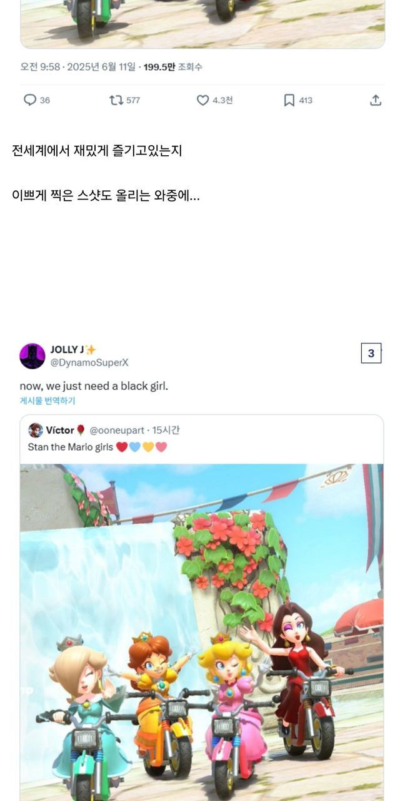Like the tweet with the heart icon
This screenshot has height=801, width=400.
pos(202,100)
